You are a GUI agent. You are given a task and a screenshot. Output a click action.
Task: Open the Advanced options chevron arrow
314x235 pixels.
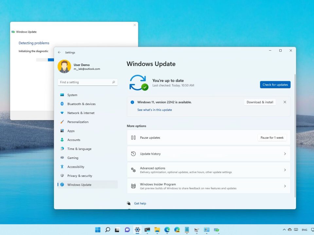[285, 170]
